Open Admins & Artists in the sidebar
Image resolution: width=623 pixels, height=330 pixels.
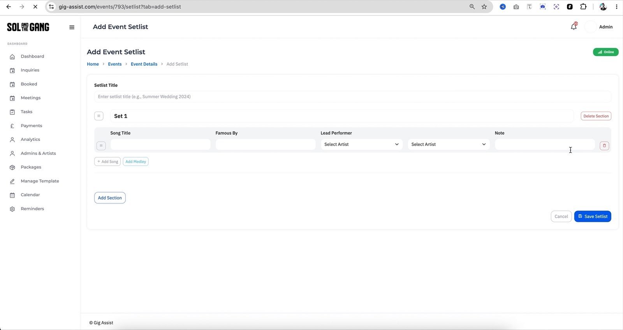(x=38, y=153)
